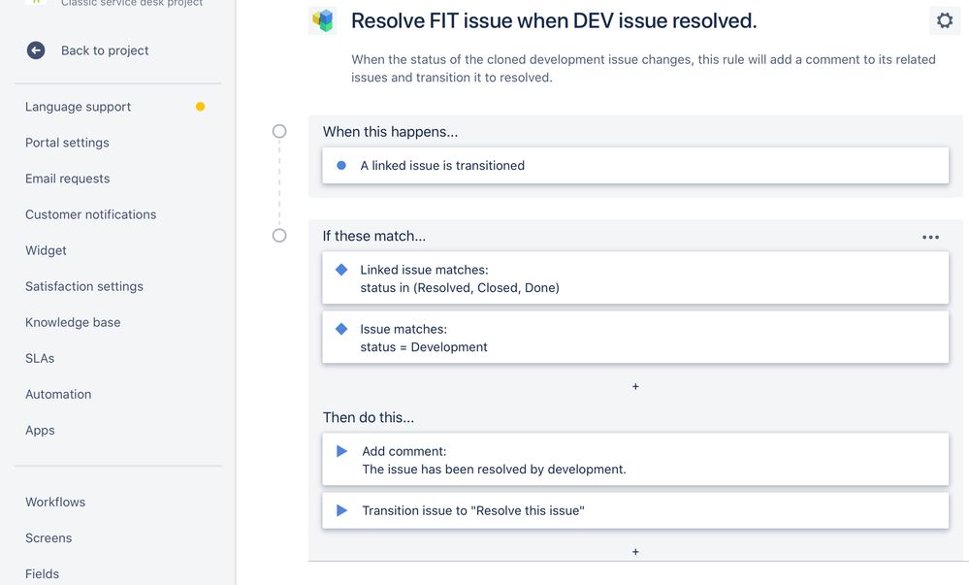Viewport: 969px width, 585px height.
Task: Click the blue circle trigger icon on the linked issue row
Action: (x=341, y=165)
